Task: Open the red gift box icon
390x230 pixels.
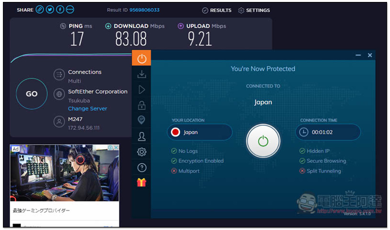Action: pos(141,183)
